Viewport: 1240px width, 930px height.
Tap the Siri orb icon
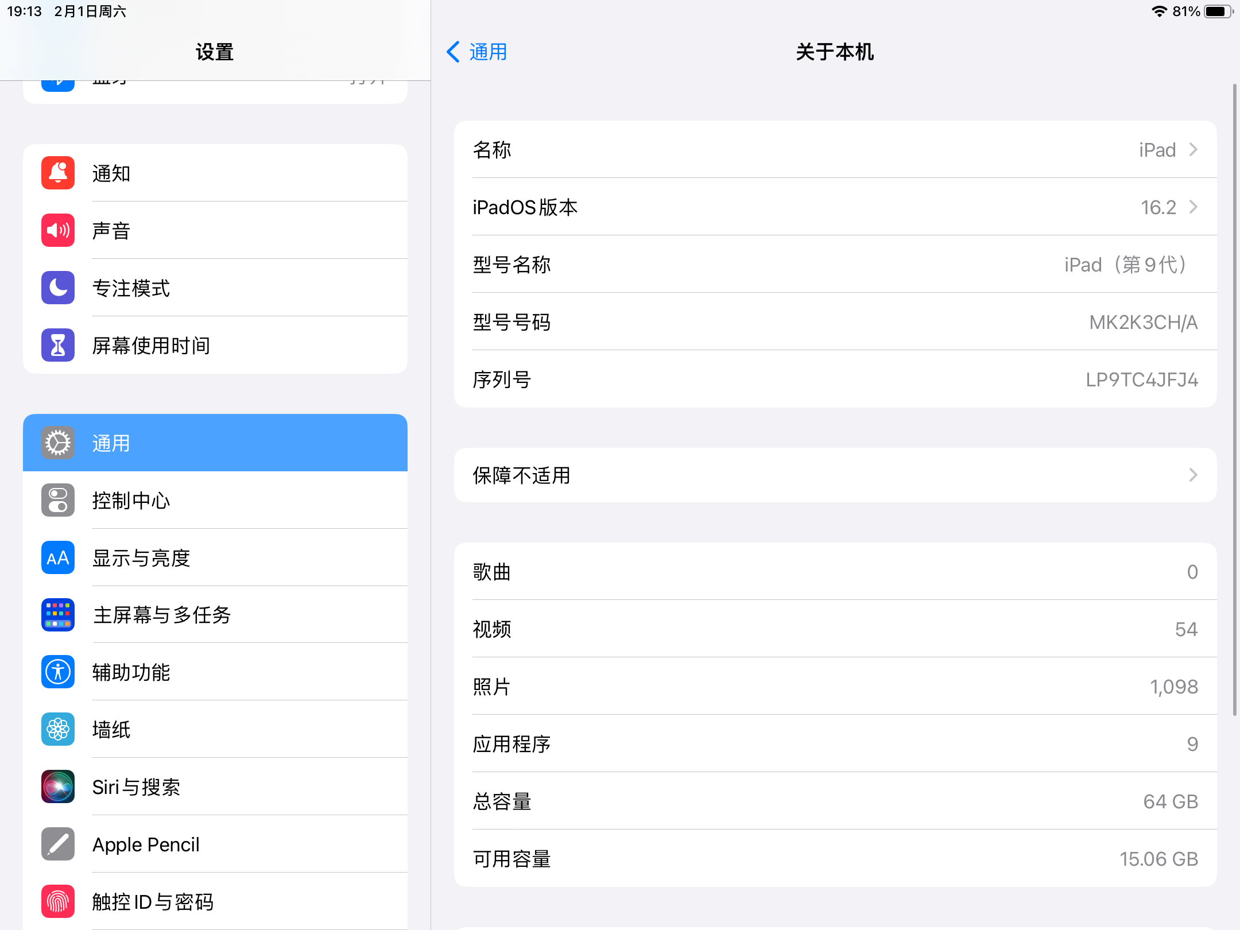(x=58, y=786)
